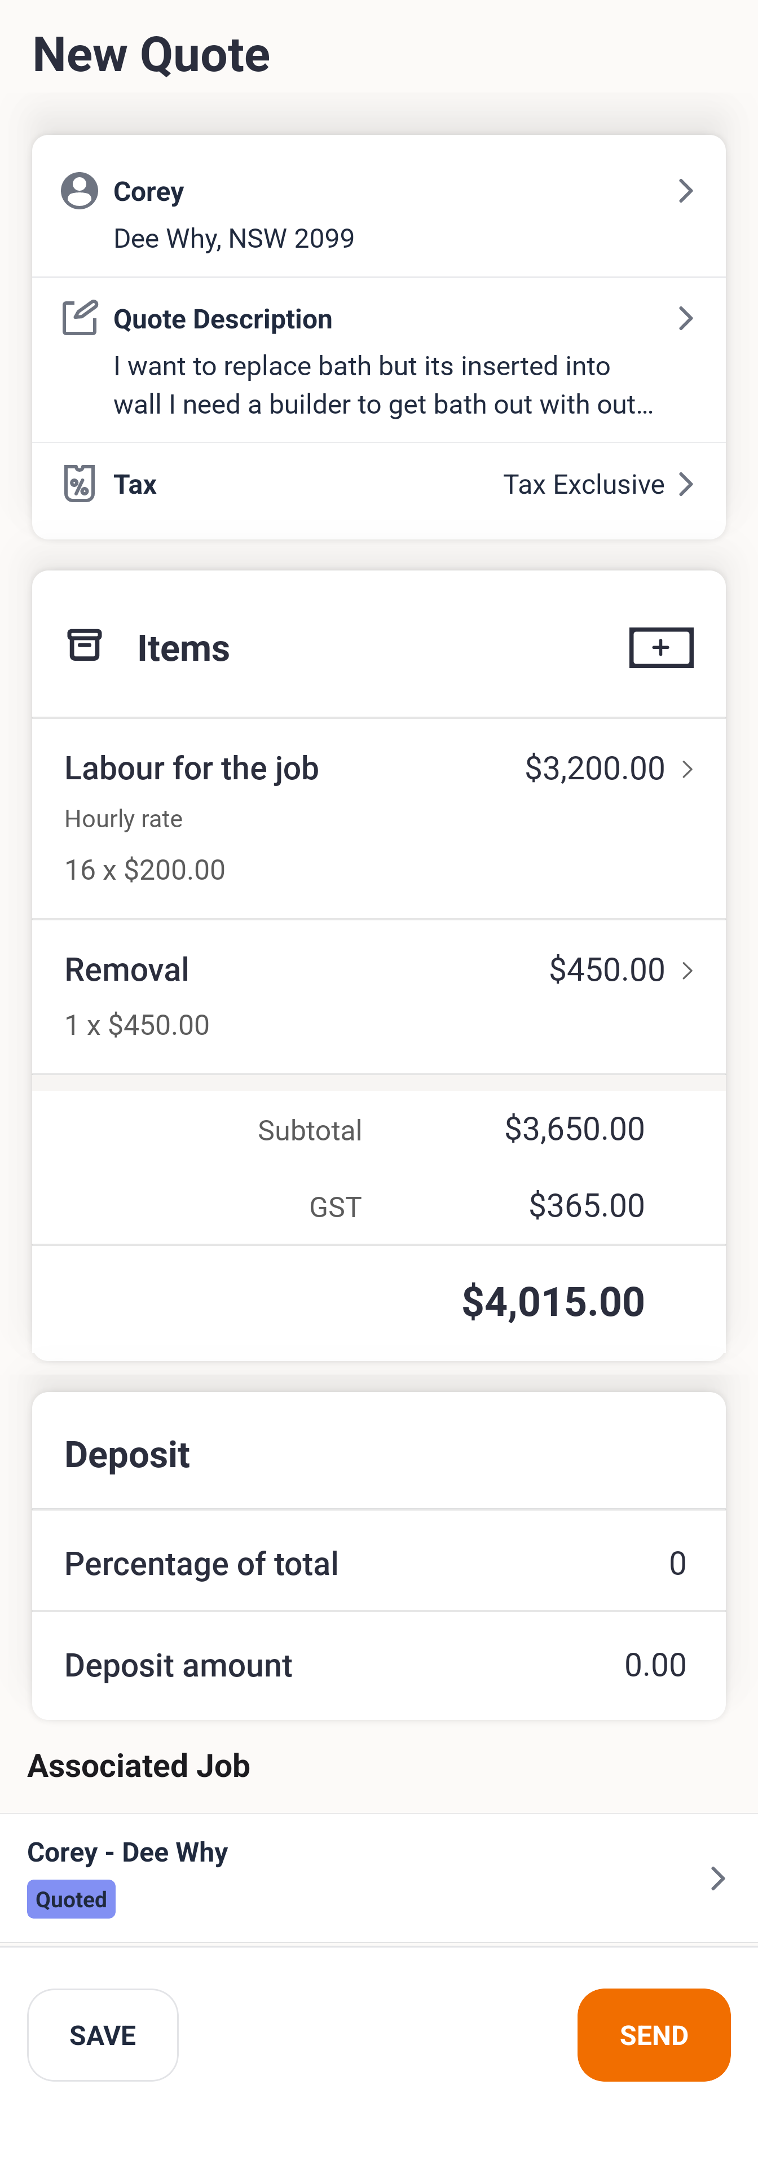Click the Quote Description edit icon
The width and height of the screenshot is (758, 2177).
[x=80, y=318]
